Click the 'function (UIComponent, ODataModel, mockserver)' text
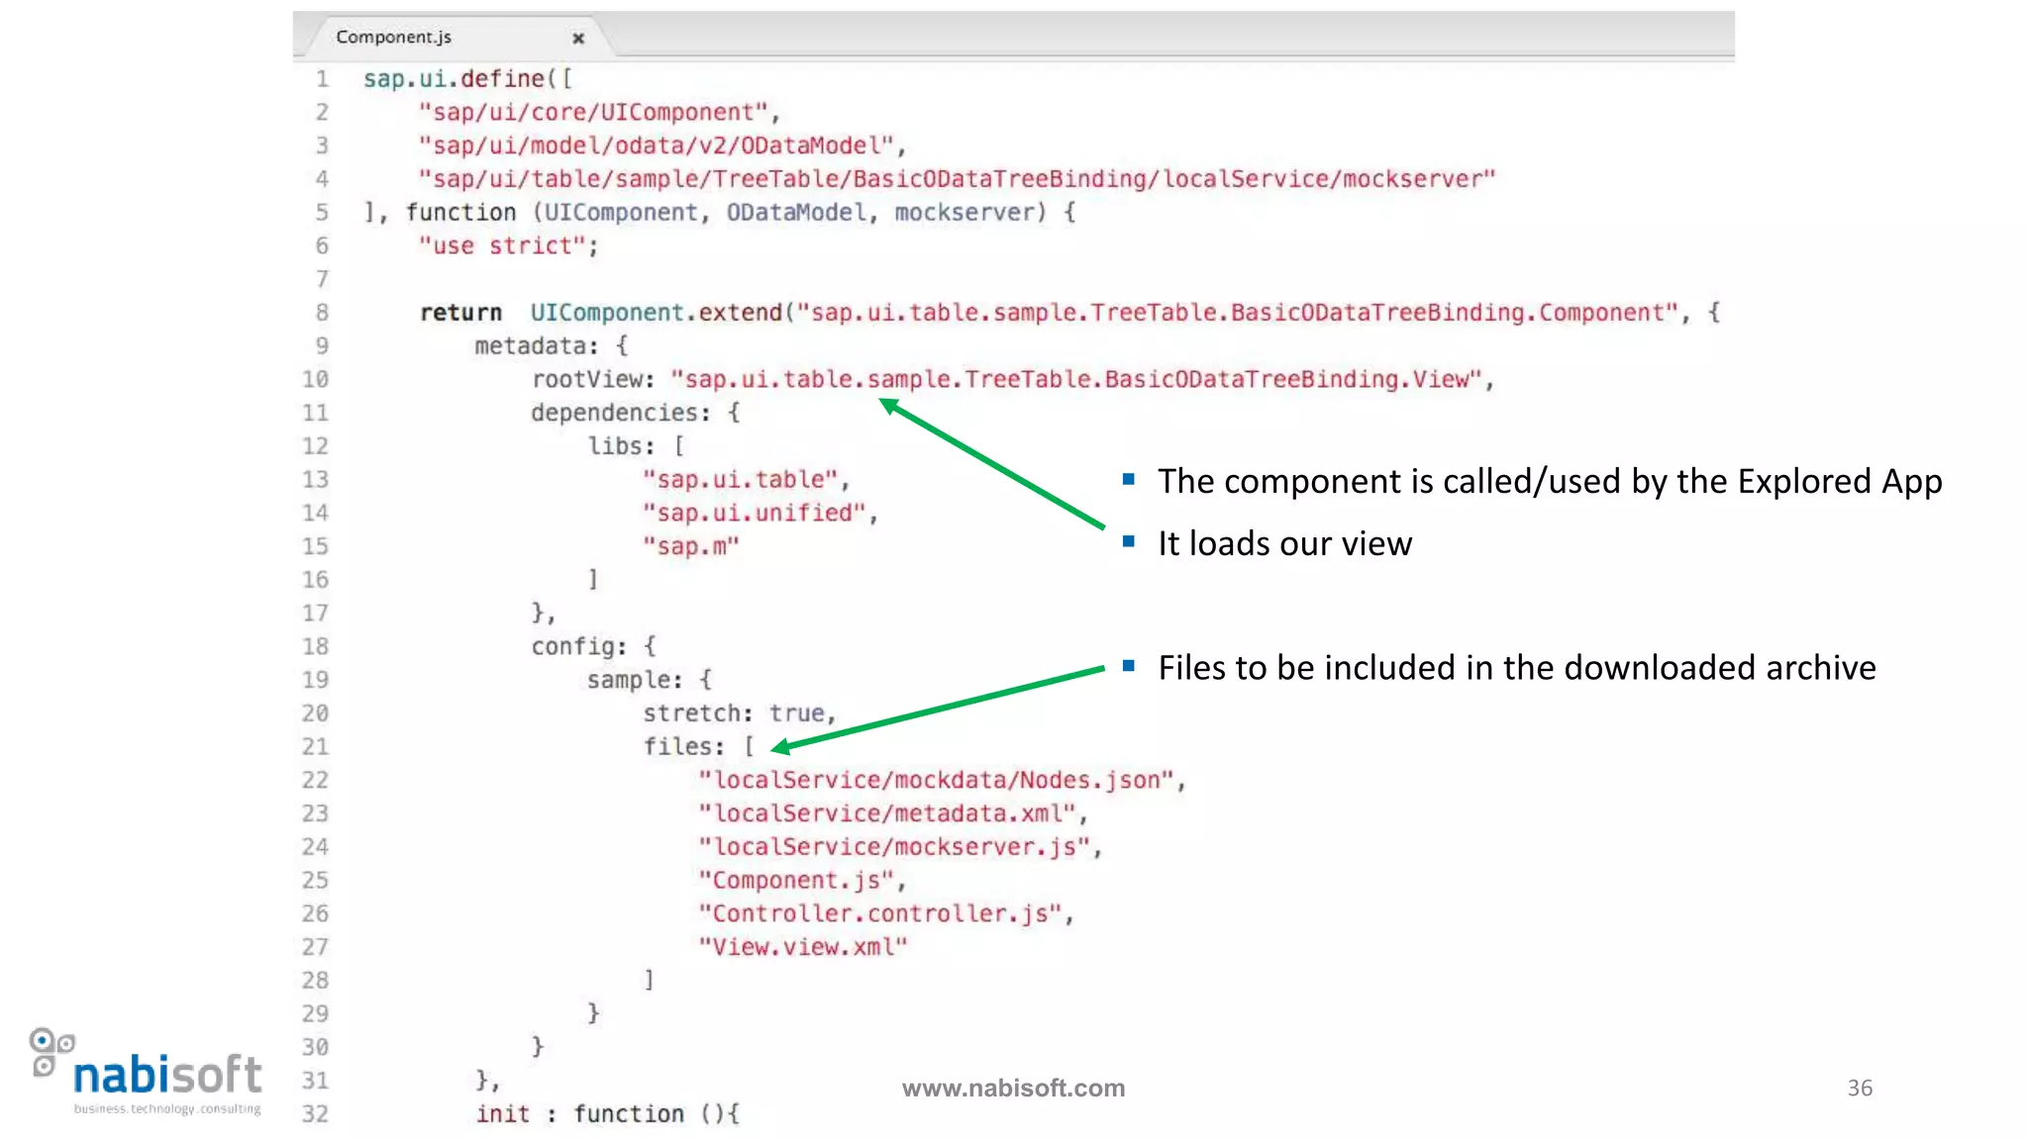This screenshot has width=2028, height=1140. (725, 213)
